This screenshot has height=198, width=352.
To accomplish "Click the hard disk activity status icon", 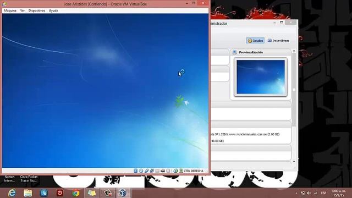I will [136, 171].
